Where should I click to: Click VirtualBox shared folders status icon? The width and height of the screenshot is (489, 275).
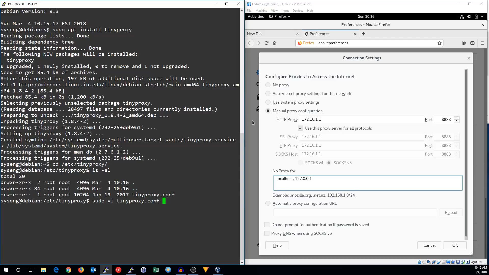(x=443, y=262)
